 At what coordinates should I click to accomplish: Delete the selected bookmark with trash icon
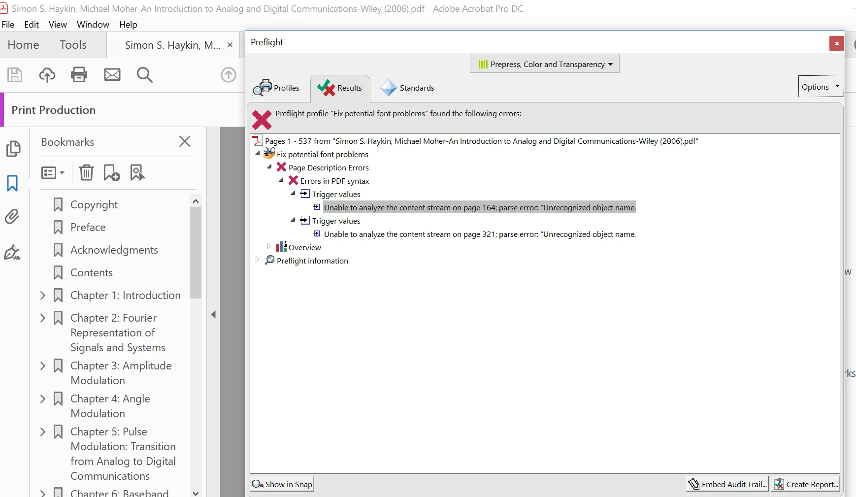[87, 173]
